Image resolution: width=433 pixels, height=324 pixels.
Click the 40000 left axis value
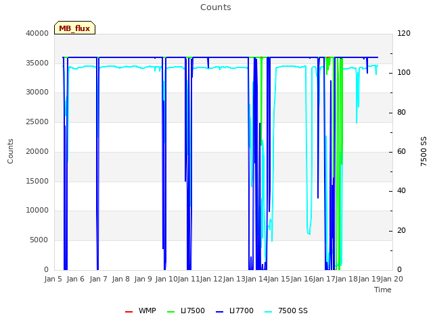point(37,33)
